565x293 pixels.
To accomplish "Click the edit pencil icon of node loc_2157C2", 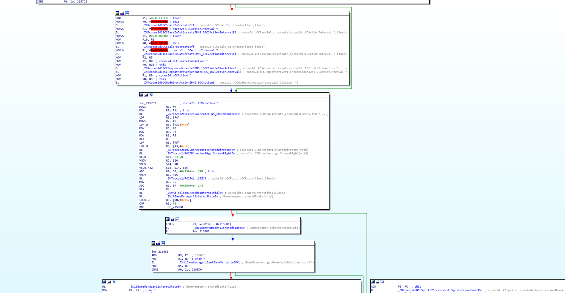I will tap(146, 95).
